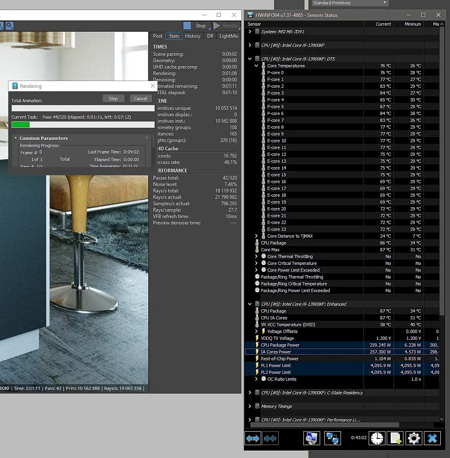The width and height of the screenshot is (450, 458).
Task: Switch to the History tab
Action: pyautogui.click(x=192, y=36)
